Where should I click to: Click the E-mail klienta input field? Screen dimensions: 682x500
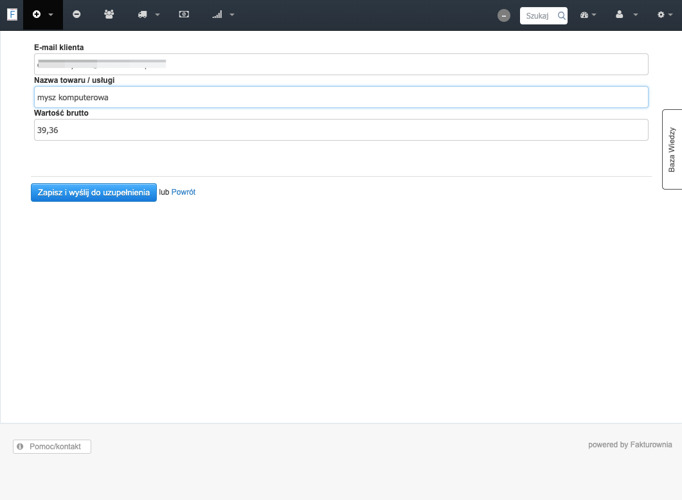(x=341, y=64)
